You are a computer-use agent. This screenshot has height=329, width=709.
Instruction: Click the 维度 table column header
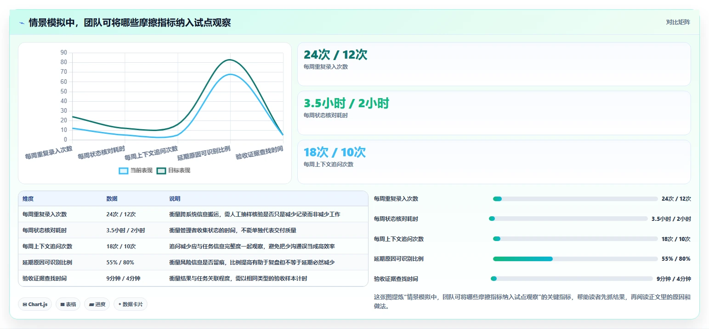[x=28, y=199]
